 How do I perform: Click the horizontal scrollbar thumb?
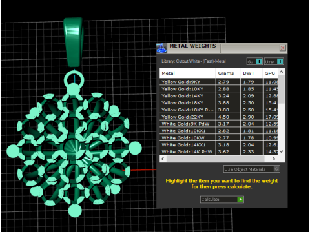(215, 159)
